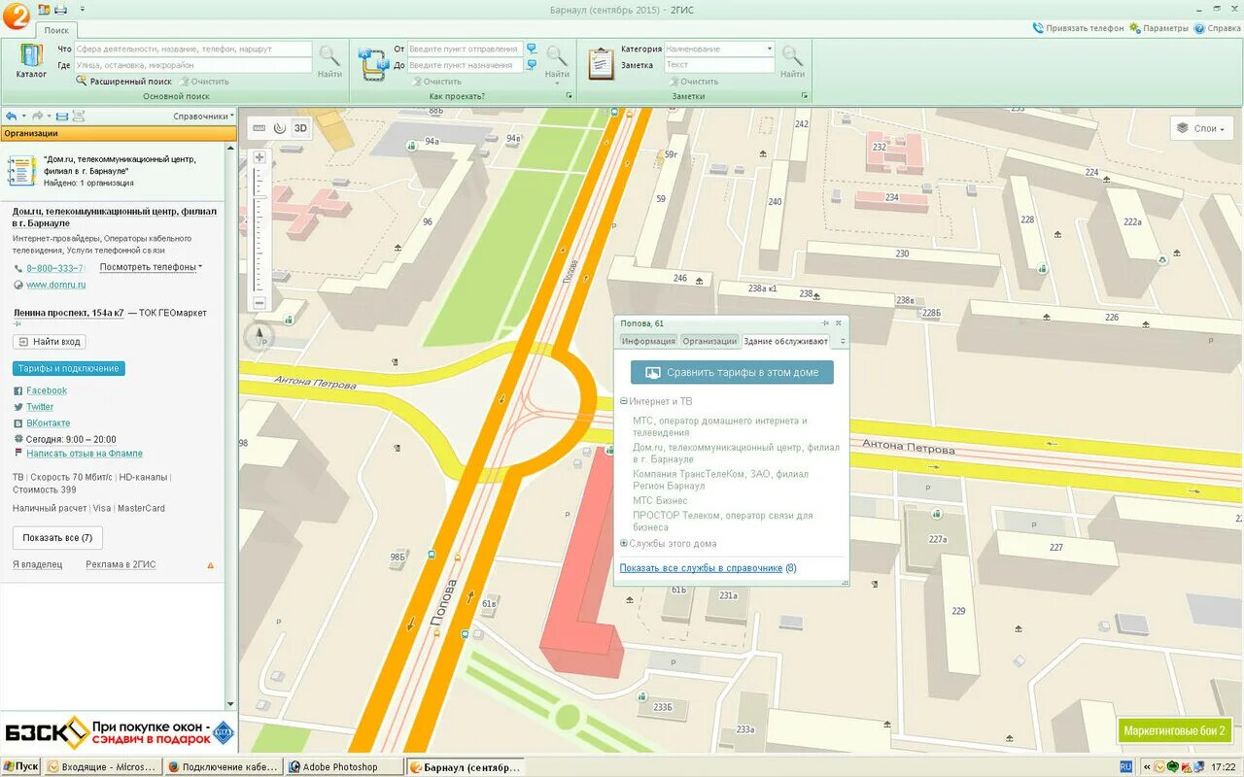Switch to the Организации tab in popup
The height and width of the screenshot is (777, 1244).
pyautogui.click(x=709, y=341)
